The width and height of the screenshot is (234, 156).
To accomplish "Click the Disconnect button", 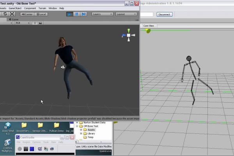I will coord(165,14).
